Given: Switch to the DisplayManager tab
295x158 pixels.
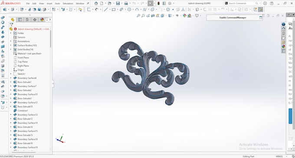Looking at the screenshot, I should pos(42,20).
